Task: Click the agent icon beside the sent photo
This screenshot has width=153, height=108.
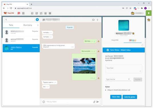Action: (x=98, y=78)
